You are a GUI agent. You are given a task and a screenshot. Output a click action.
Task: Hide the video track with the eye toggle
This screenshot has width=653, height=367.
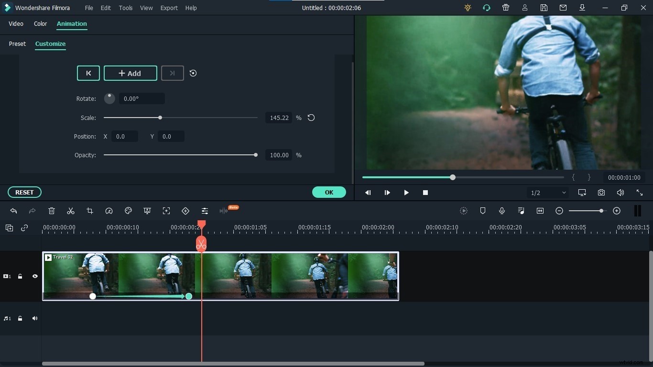tap(34, 276)
